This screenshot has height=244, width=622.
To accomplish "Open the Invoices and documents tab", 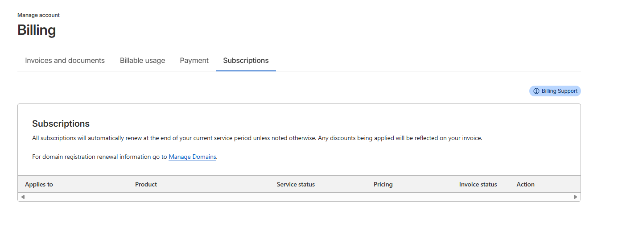I will [65, 61].
